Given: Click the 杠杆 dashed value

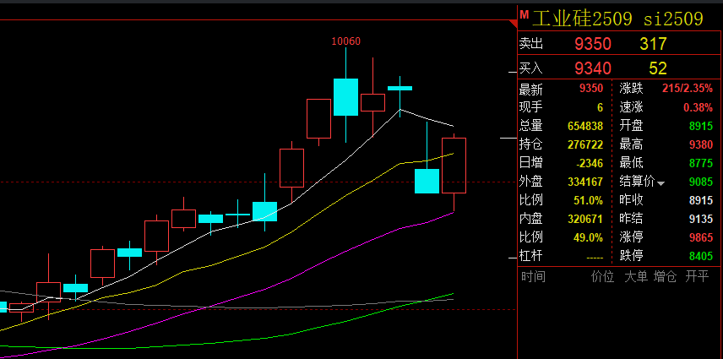Looking at the screenshot, I should point(595,257).
